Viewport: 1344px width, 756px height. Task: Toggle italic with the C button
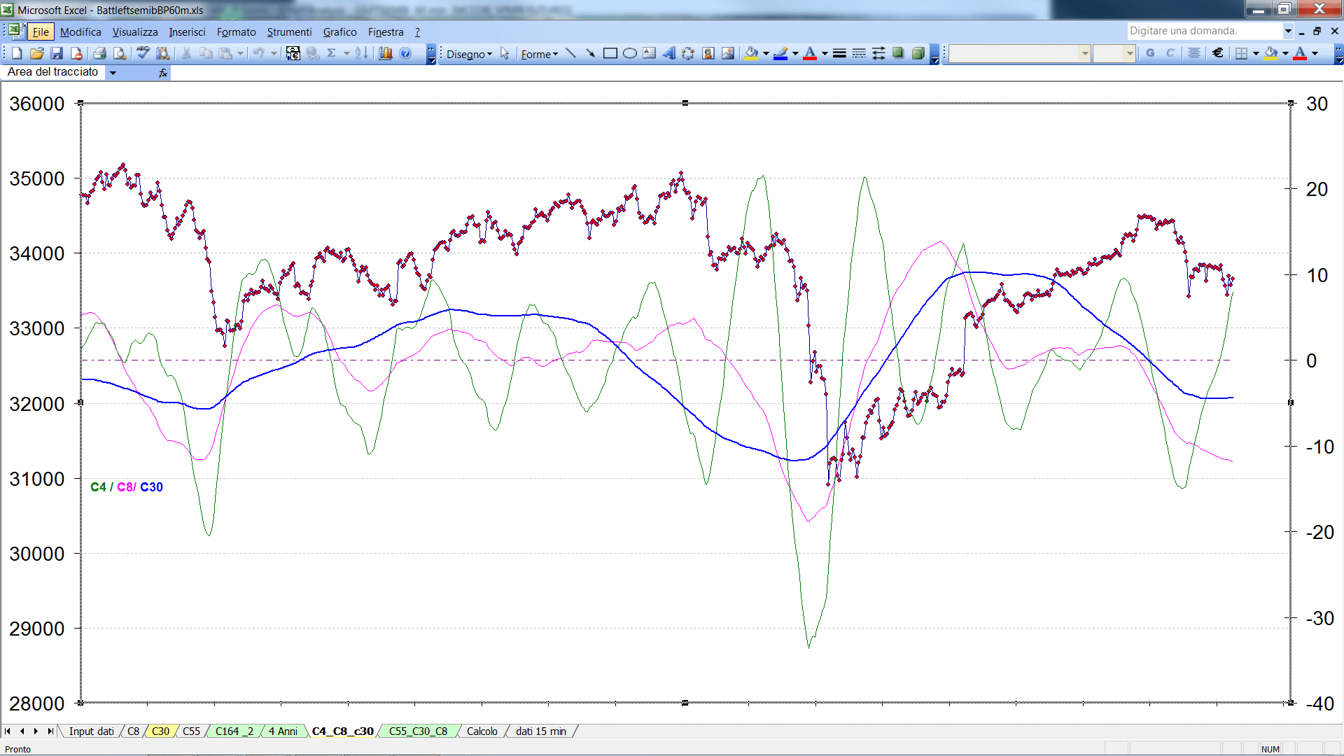tap(1170, 53)
